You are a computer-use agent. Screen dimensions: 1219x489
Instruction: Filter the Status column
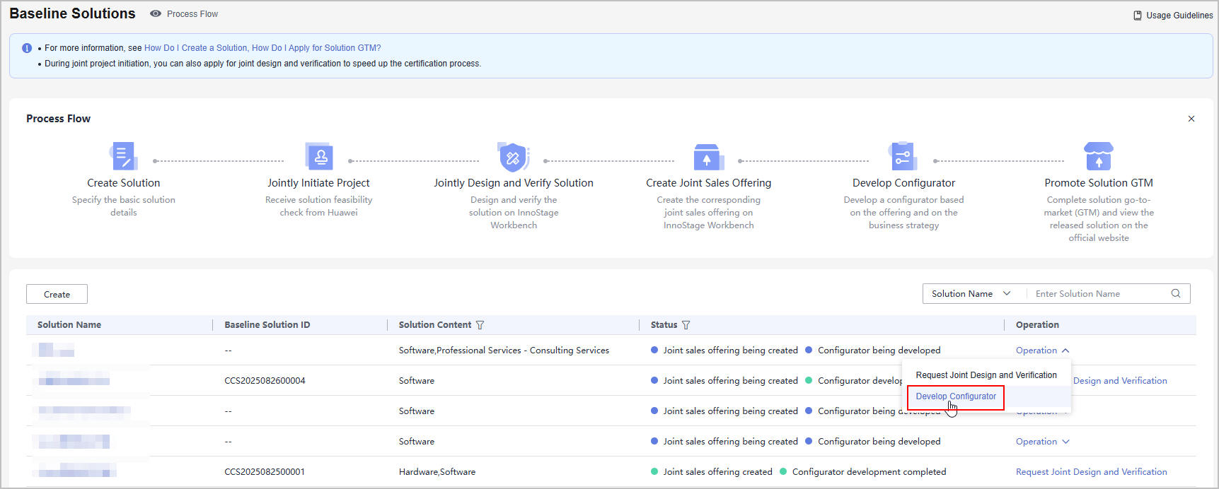[686, 325]
